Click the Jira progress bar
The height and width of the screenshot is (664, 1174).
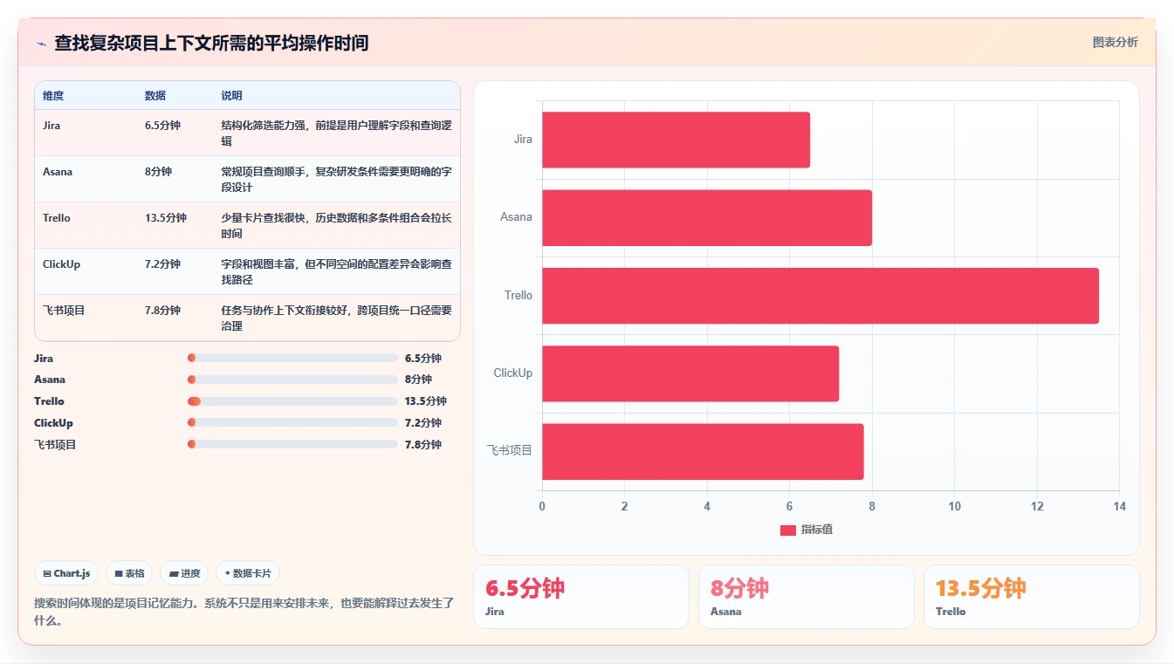tap(292, 358)
